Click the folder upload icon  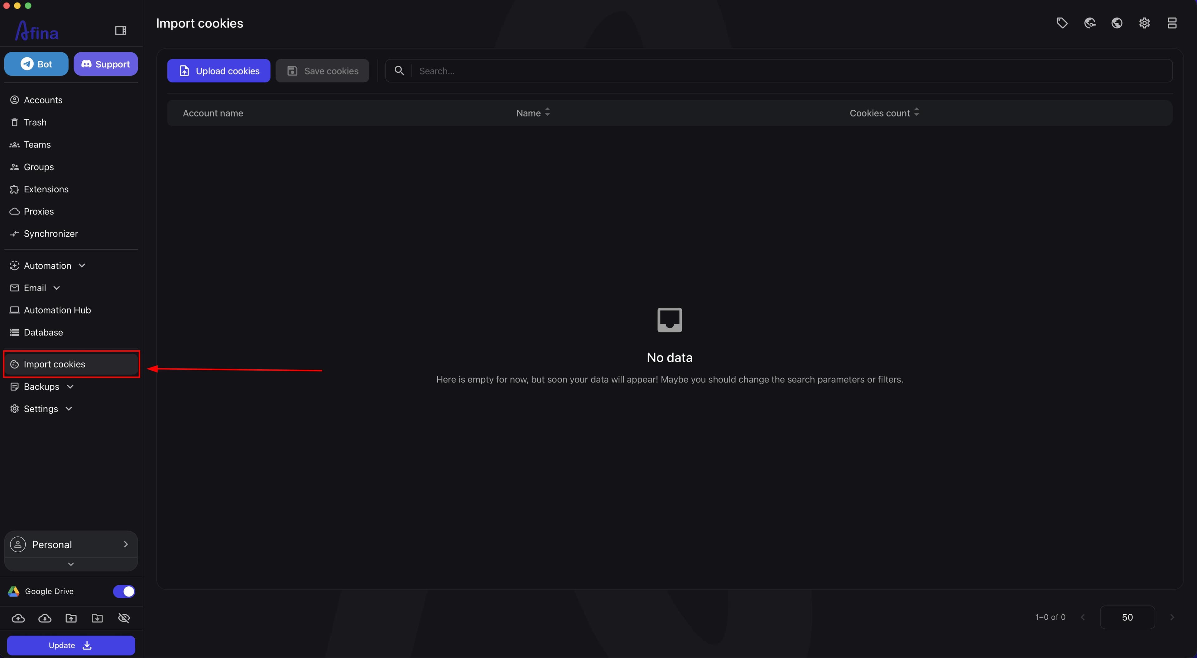click(71, 618)
